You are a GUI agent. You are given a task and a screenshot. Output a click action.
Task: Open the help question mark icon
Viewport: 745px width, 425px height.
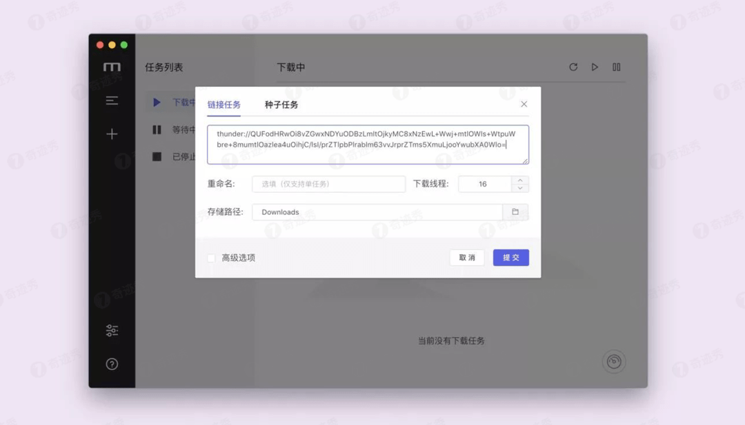(x=112, y=364)
